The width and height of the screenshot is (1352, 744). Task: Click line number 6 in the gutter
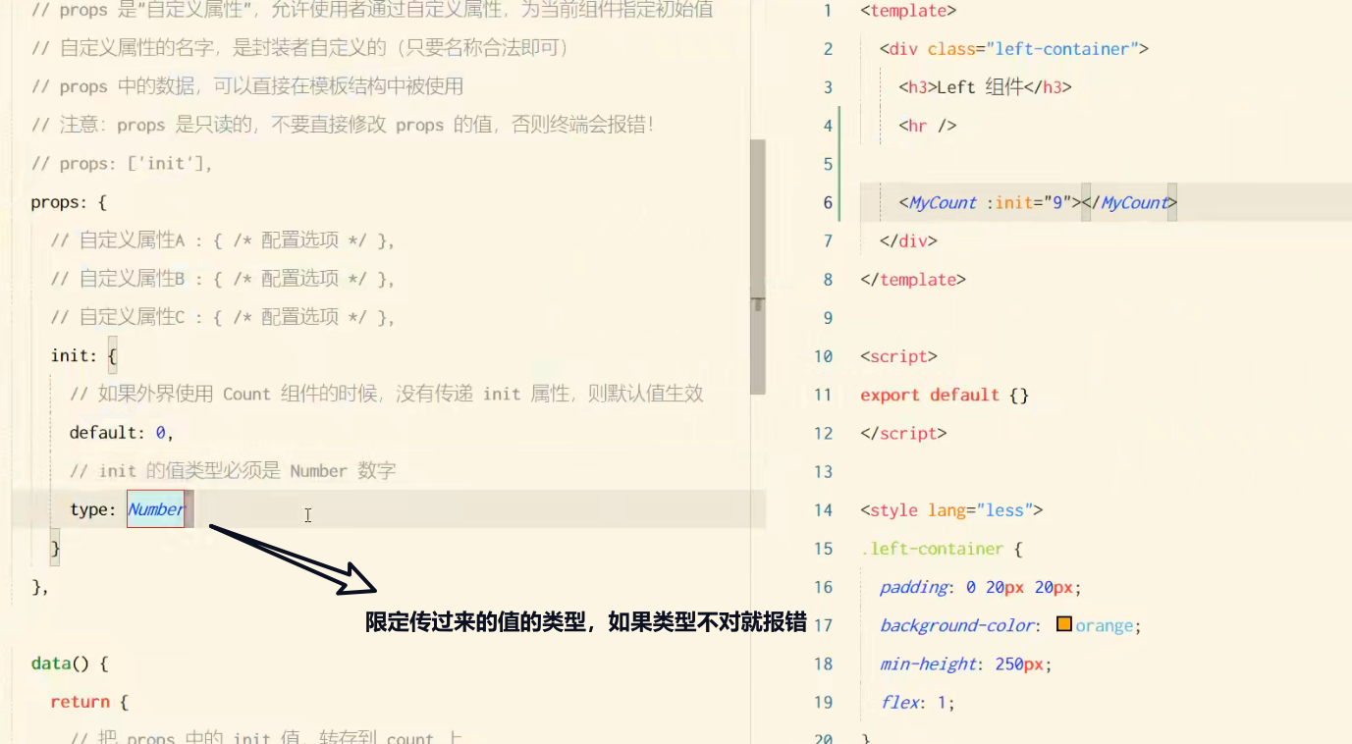pyautogui.click(x=828, y=202)
